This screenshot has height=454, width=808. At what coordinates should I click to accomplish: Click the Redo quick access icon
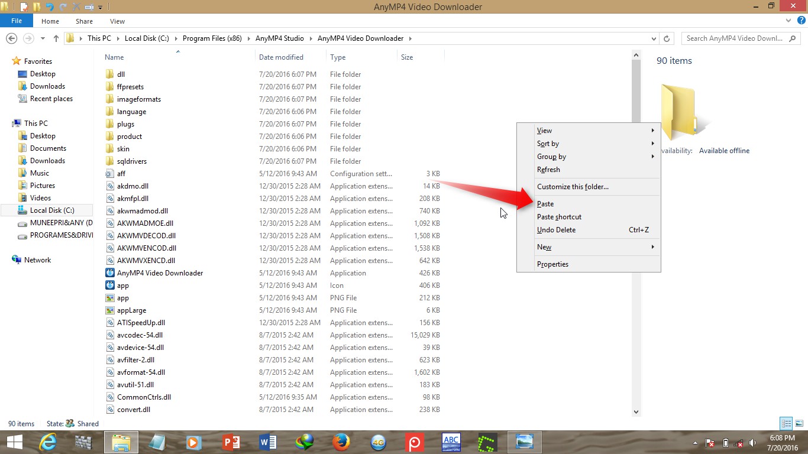point(63,7)
